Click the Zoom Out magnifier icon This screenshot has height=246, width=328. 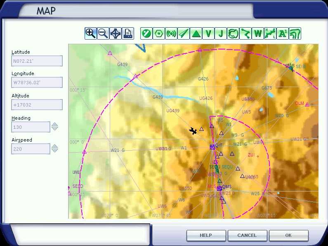pos(103,33)
